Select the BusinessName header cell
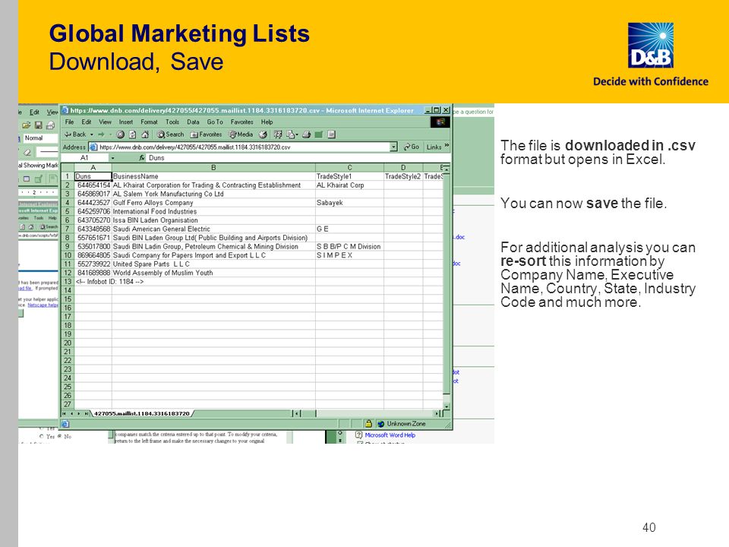The image size is (729, 547). point(213,176)
